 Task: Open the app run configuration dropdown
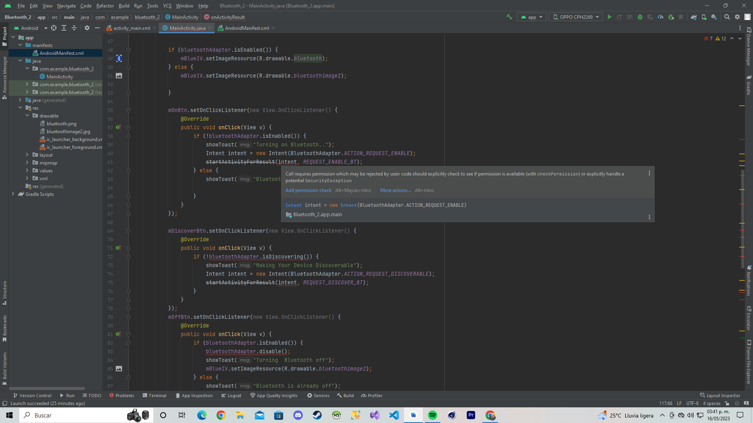532,17
